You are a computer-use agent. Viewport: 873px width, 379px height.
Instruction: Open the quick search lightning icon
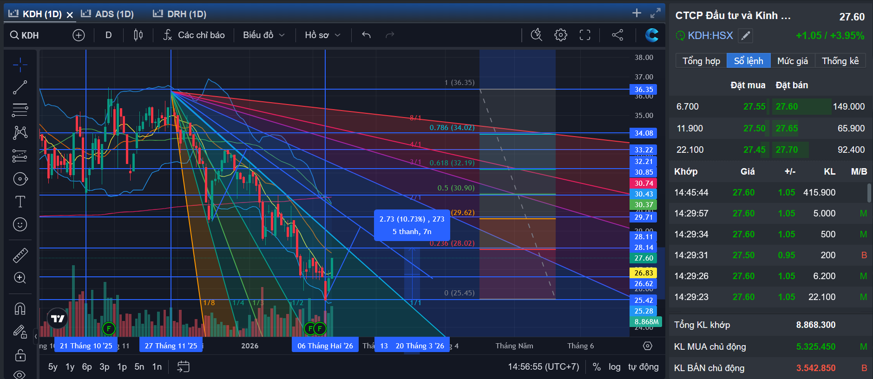537,35
